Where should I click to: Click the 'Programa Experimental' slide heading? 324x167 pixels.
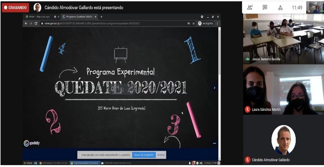point(120,72)
